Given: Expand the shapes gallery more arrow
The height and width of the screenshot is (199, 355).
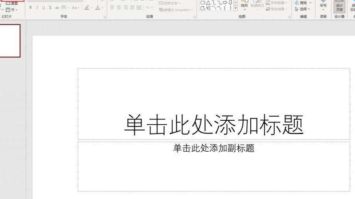Looking at the screenshot, I should pos(236,8).
